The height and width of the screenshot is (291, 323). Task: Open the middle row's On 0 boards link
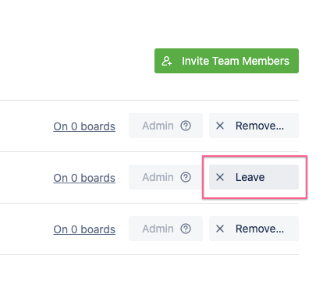click(84, 178)
